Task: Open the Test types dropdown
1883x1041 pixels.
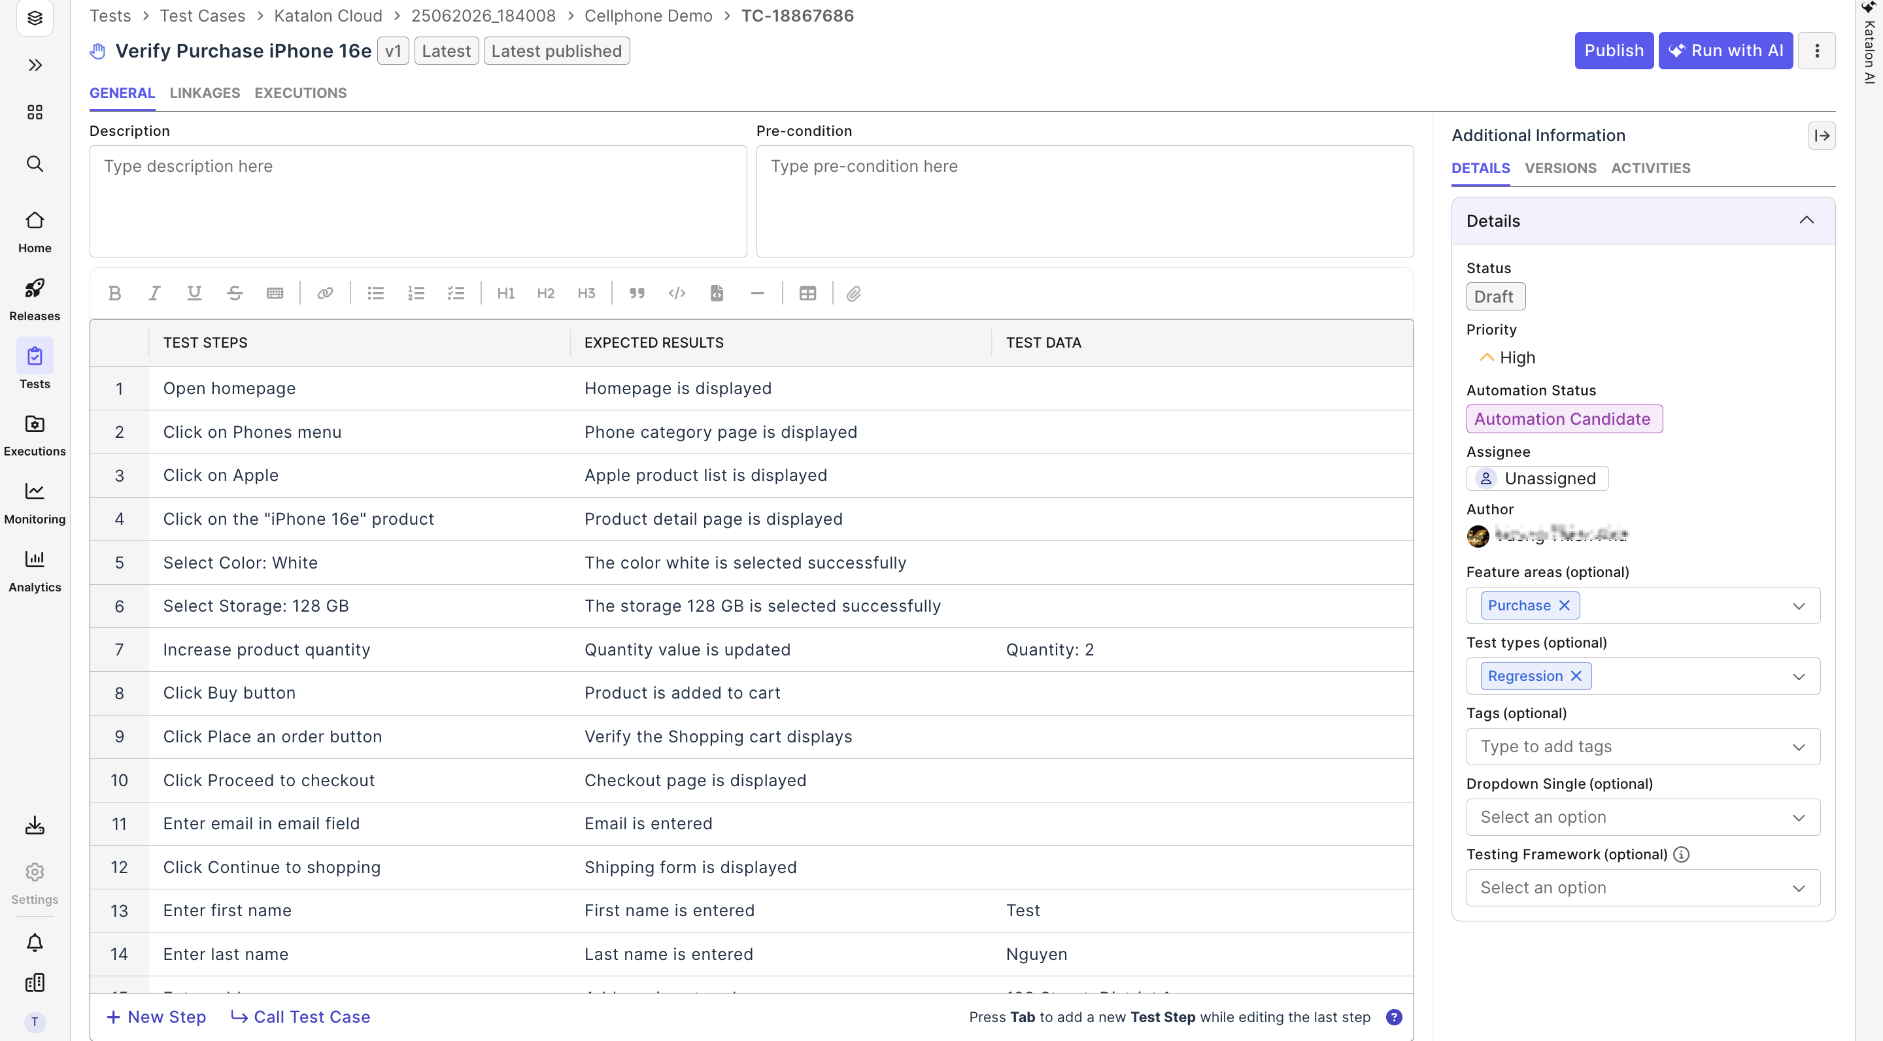Action: coord(1799,676)
